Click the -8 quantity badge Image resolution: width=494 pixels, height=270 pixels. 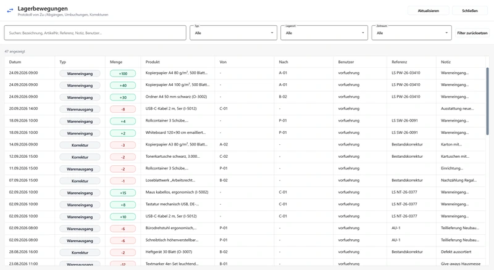(x=123, y=109)
